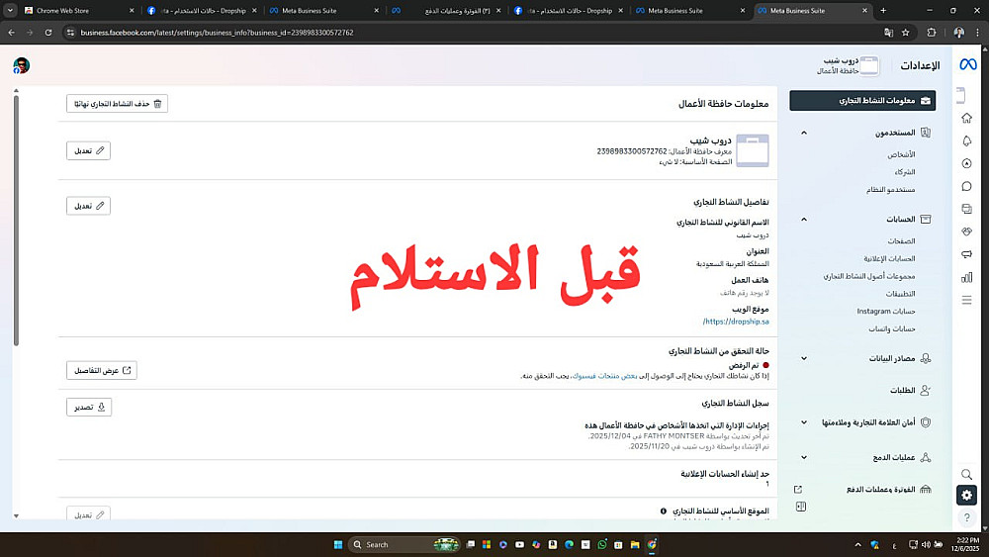Screen dimensions: 989x557
Task: Open the tab search dropdown arrow
Action: point(10,11)
